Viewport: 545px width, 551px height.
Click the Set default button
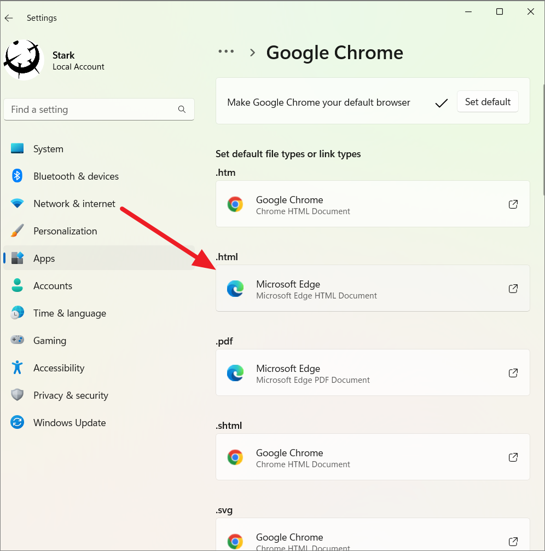(488, 101)
